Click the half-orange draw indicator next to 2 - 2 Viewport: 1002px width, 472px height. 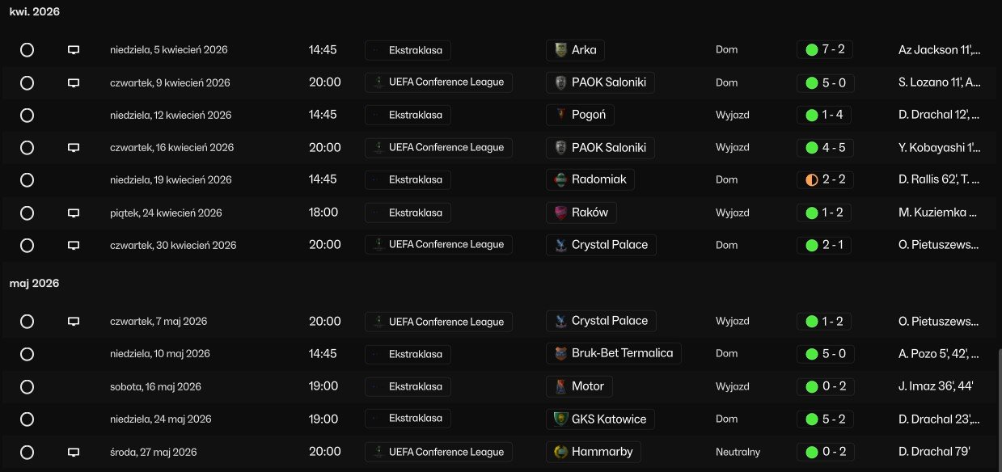click(x=812, y=179)
